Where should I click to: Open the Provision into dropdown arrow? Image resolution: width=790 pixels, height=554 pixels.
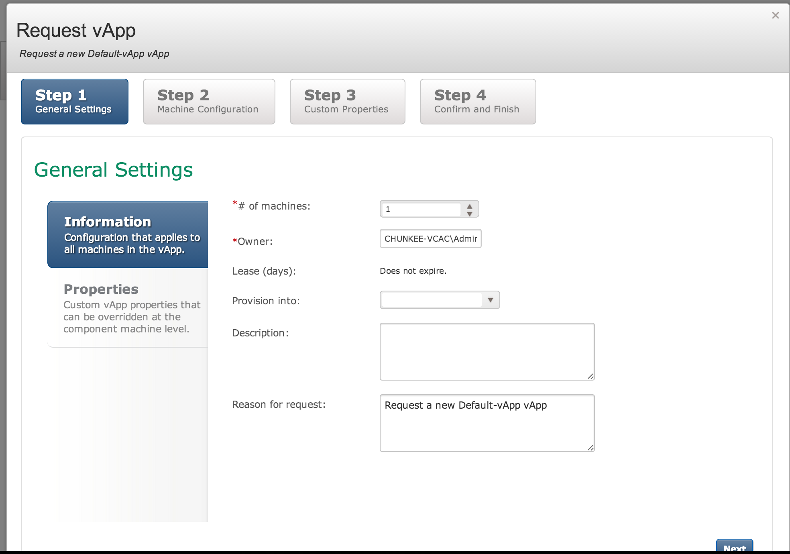click(490, 300)
